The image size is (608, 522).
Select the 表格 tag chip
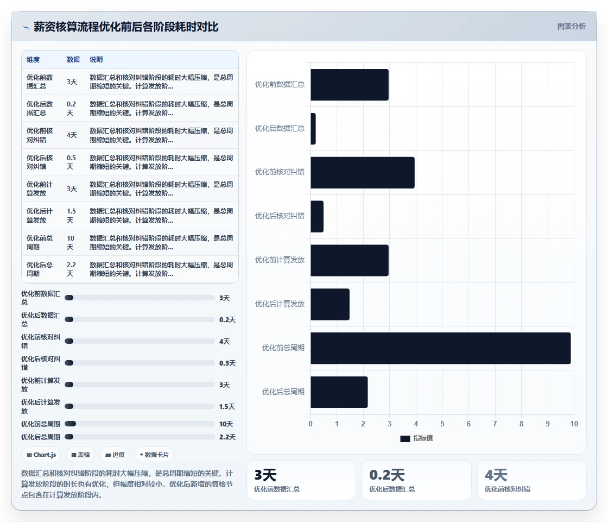click(80, 455)
